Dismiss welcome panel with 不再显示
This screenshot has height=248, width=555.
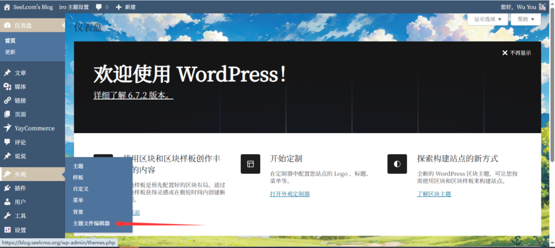[x=517, y=53]
